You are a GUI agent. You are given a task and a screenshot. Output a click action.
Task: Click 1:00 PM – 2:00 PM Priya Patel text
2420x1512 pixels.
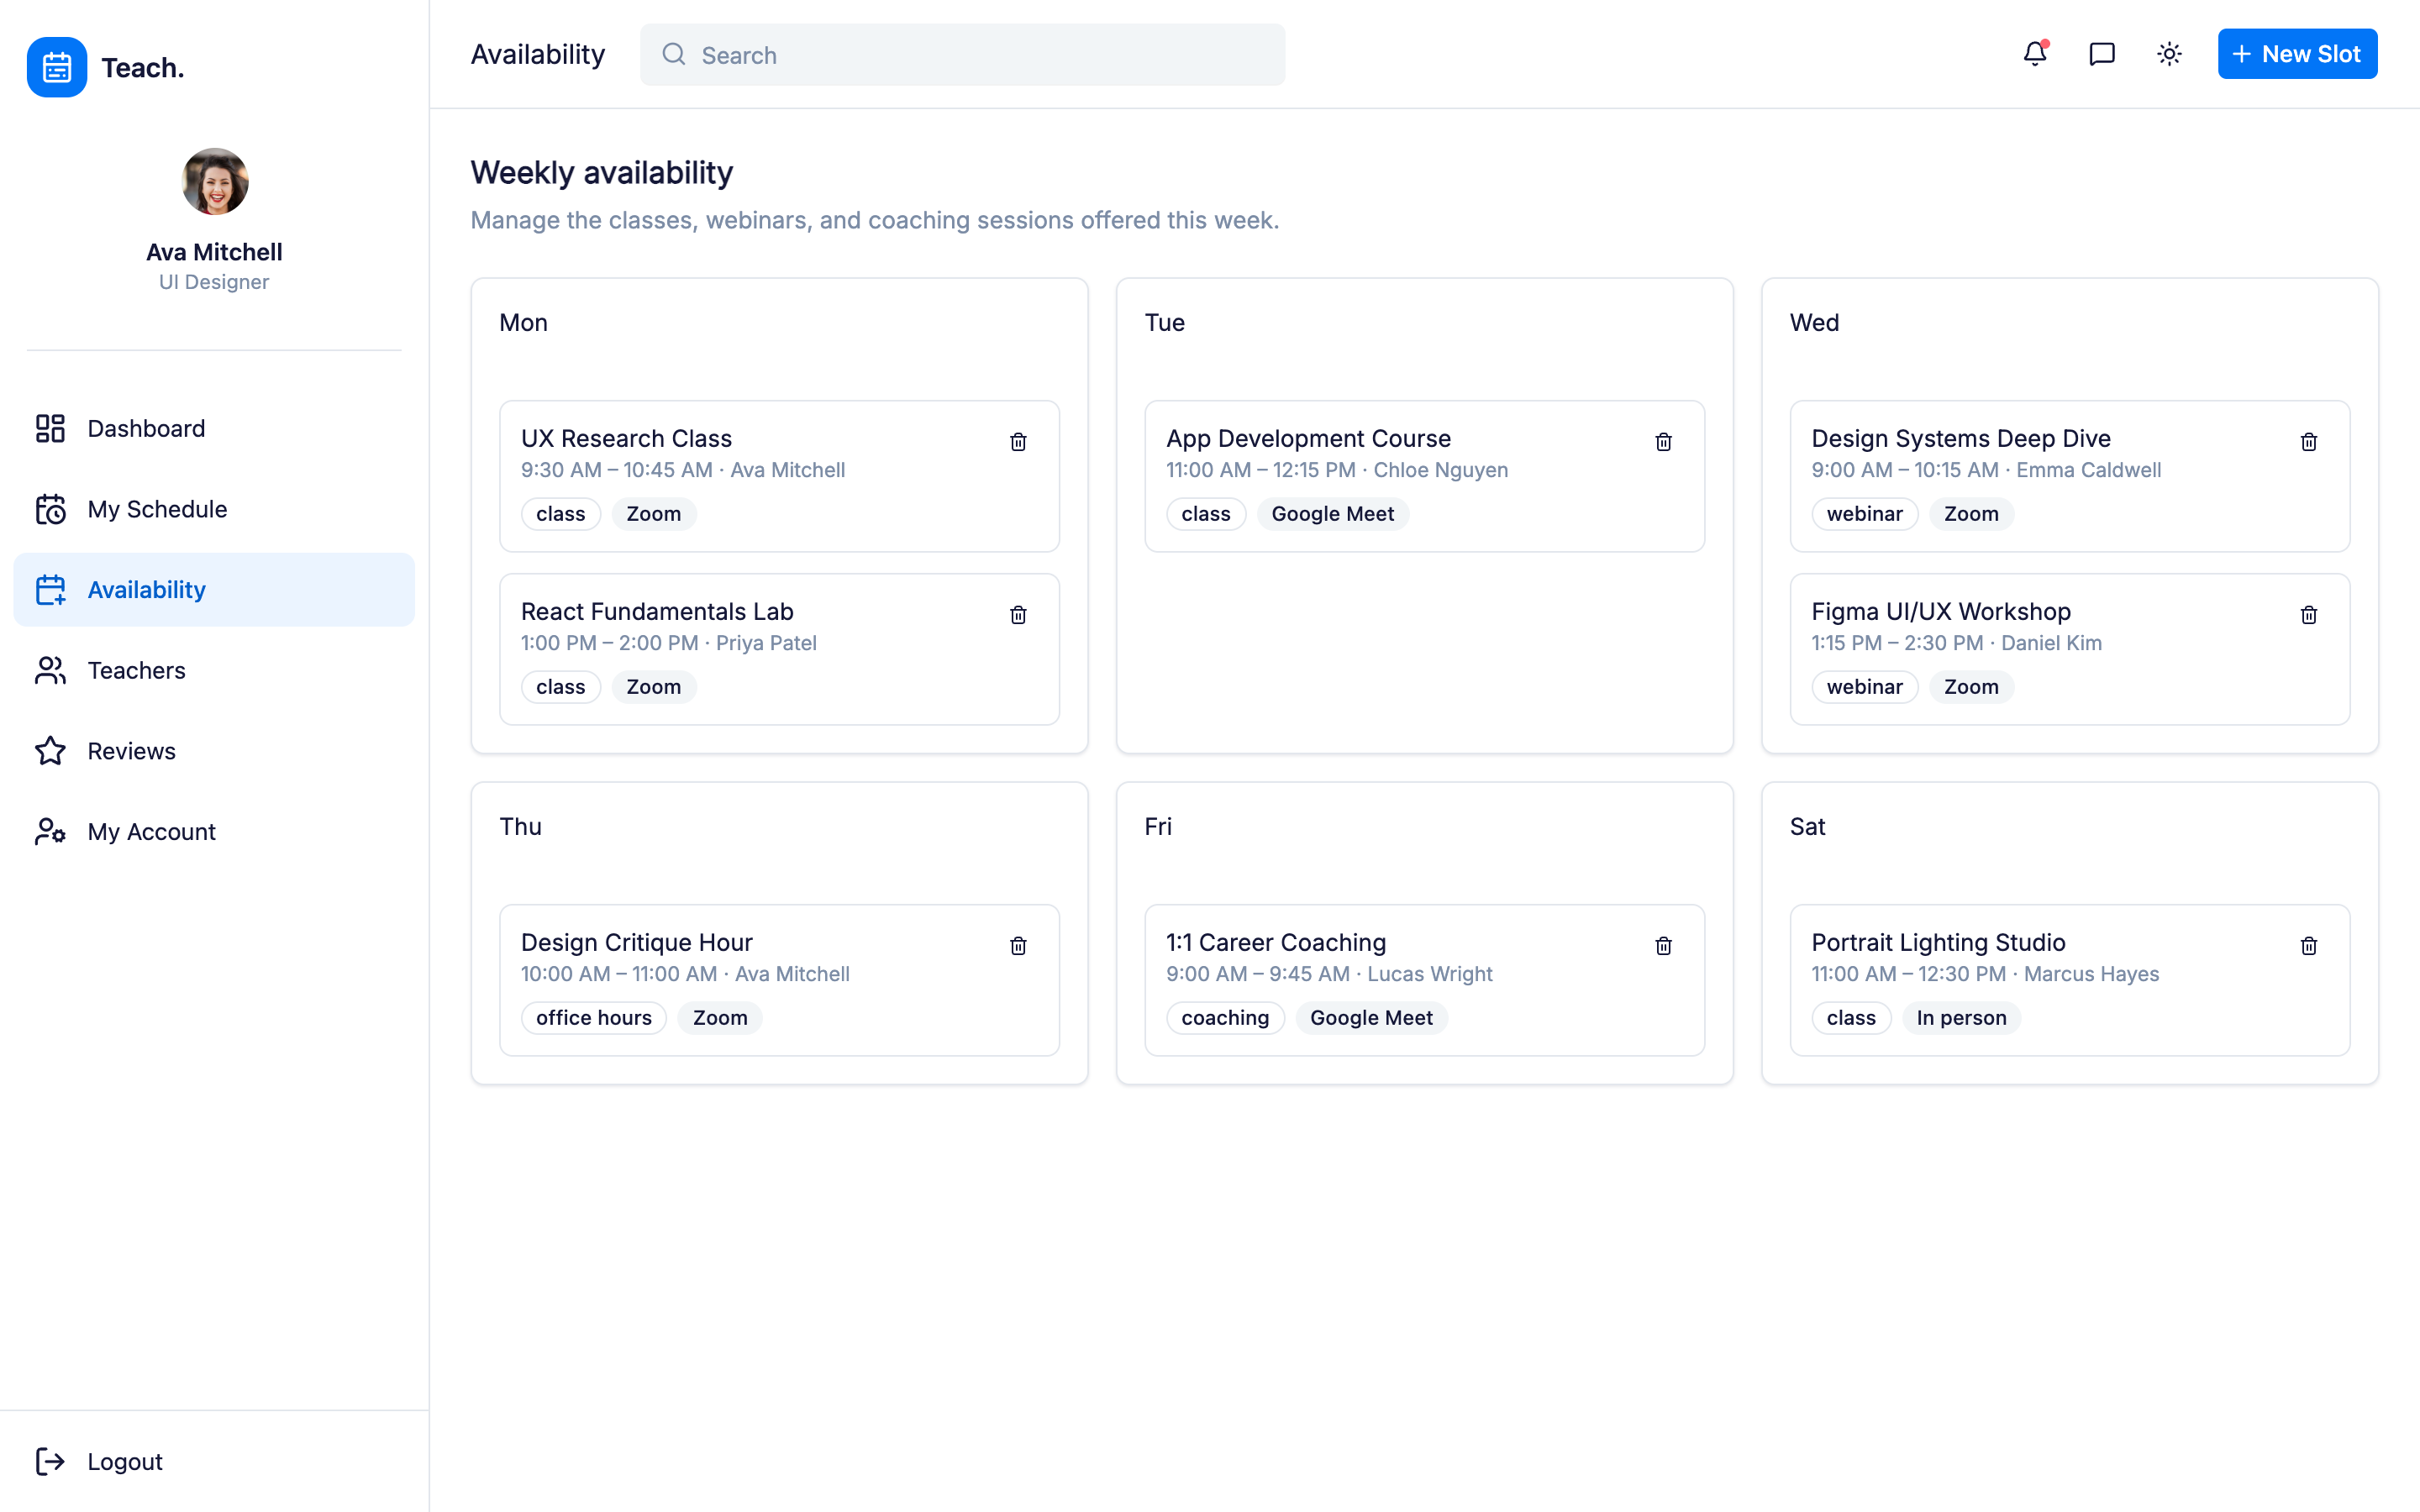coord(669,643)
